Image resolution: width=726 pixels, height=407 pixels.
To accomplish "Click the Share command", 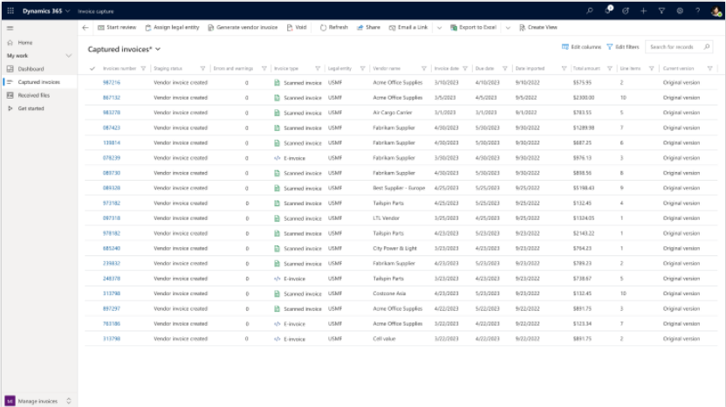I will pos(368,27).
